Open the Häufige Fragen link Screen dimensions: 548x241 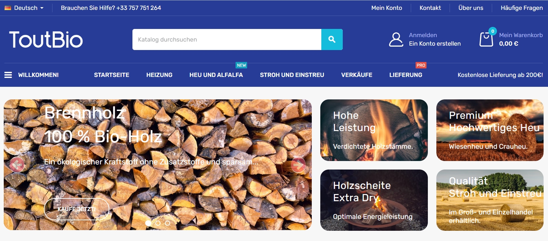[522, 8]
